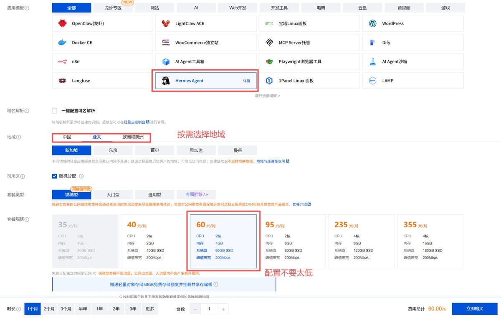Choose the 东京 region button
The image size is (501, 318).
click(113, 150)
